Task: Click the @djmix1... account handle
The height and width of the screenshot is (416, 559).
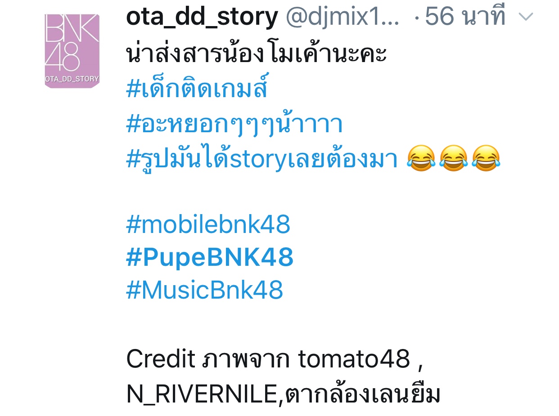Action: pos(343,18)
